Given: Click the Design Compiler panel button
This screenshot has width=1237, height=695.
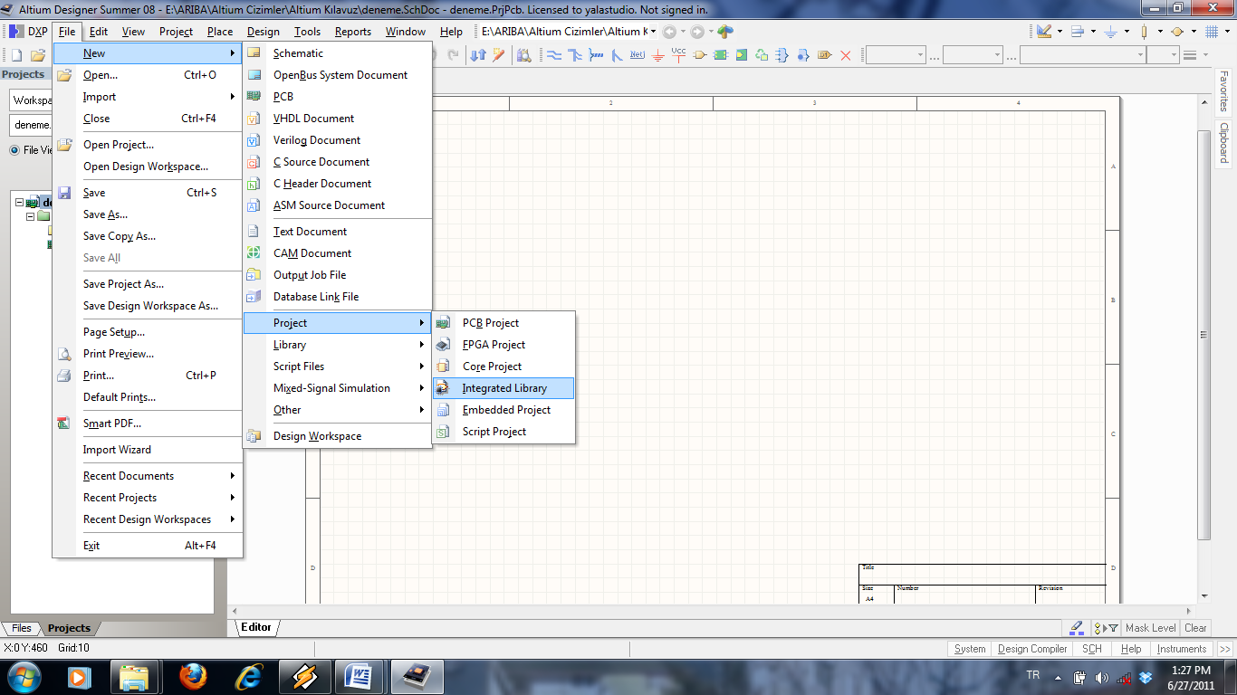Looking at the screenshot, I should click(1032, 649).
